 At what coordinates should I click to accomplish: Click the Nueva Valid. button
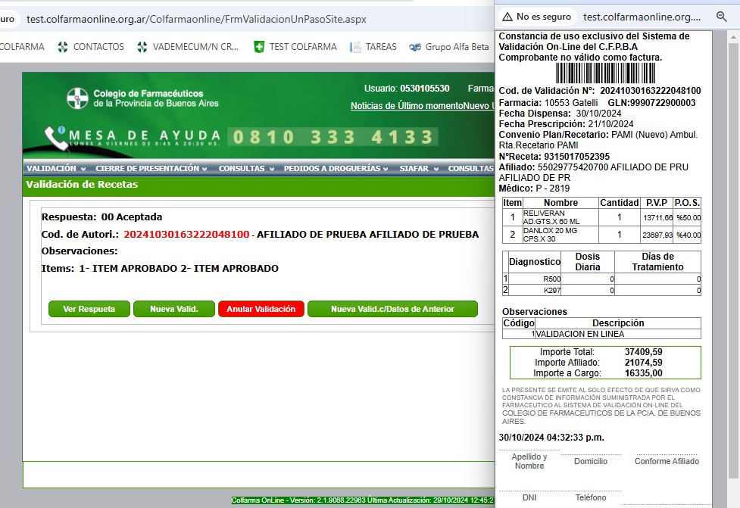(174, 309)
